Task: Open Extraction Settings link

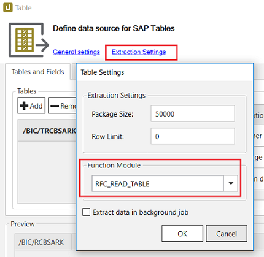Action: [139, 52]
